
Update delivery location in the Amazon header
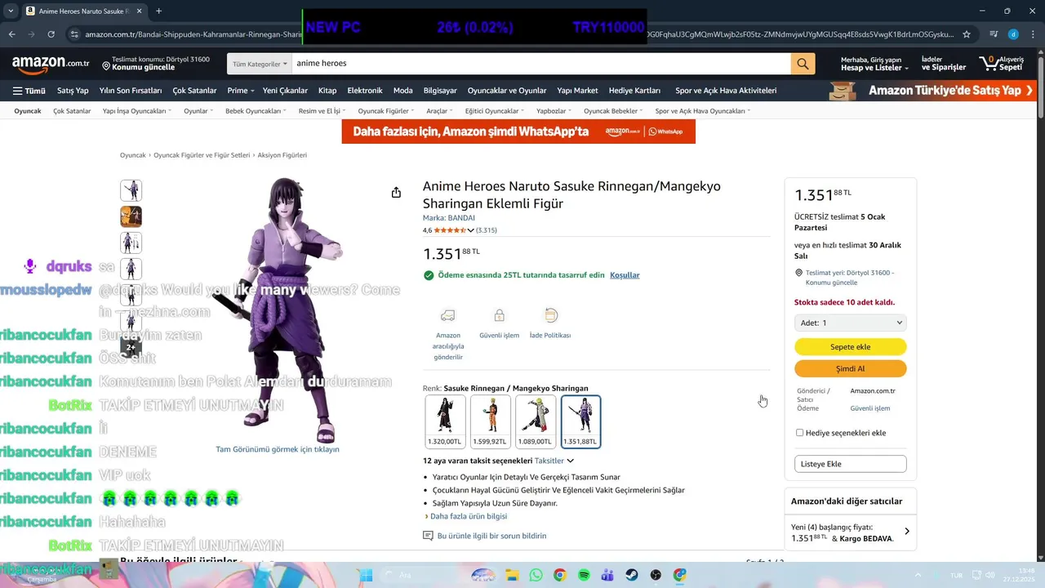156,64
